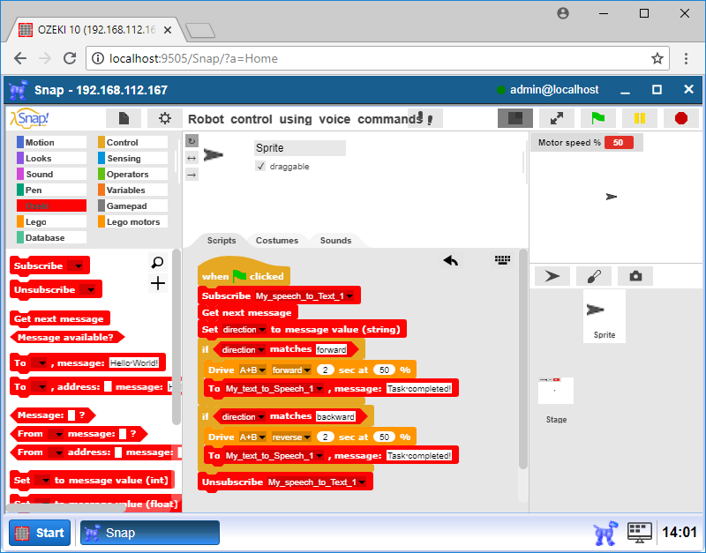This screenshot has width=706, height=553.
Task: Select the Database block category
Action: tap(51, 237)
